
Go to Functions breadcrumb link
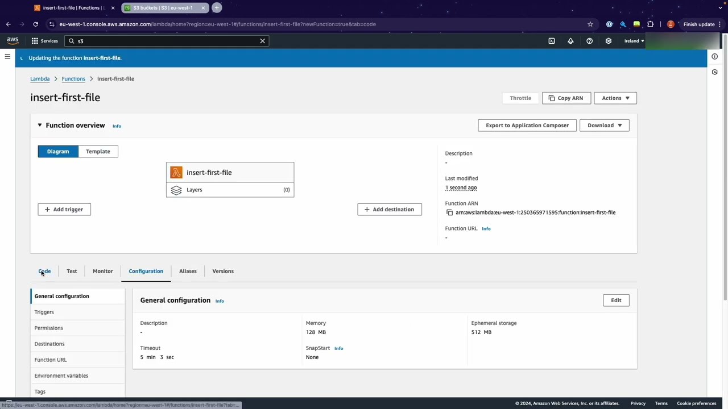pos(73,79)
